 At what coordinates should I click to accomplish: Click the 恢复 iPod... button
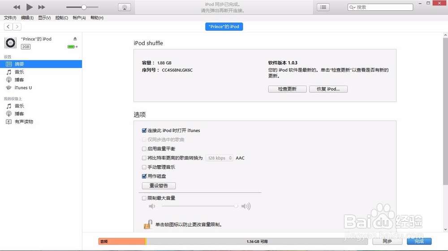328,89
